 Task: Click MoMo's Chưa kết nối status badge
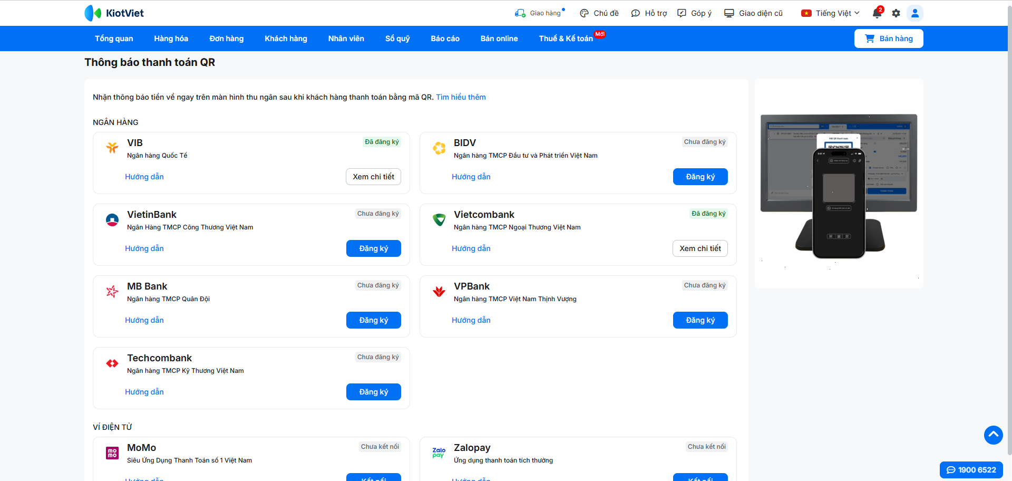pyautogui.click(x=380, y=447)
